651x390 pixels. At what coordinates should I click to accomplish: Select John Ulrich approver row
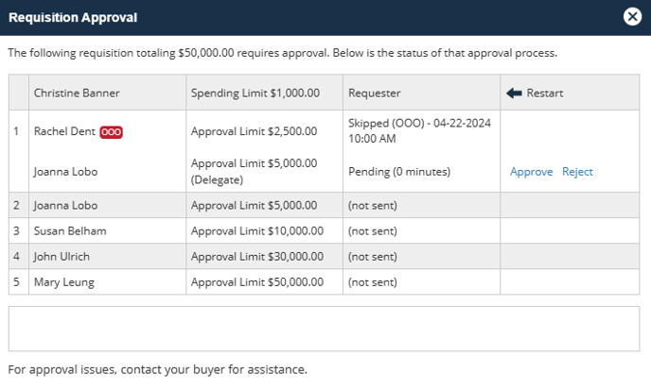324,257
